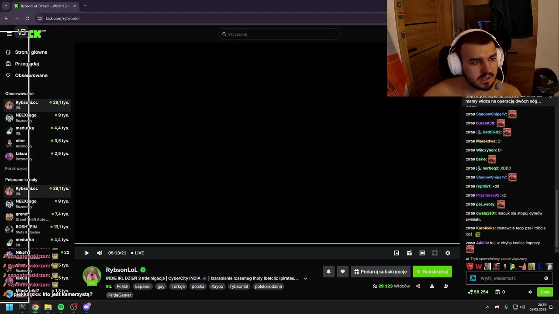Show hidden tray icons chevron
The width and height of the screenshot is (559, 314).
[x=487, y=307]
